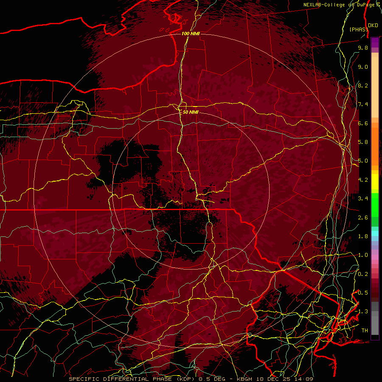The width and height of the screenshot is (382, 382).
Task: Click the -1.3 legend value
Action: click(x=362, y=312)
